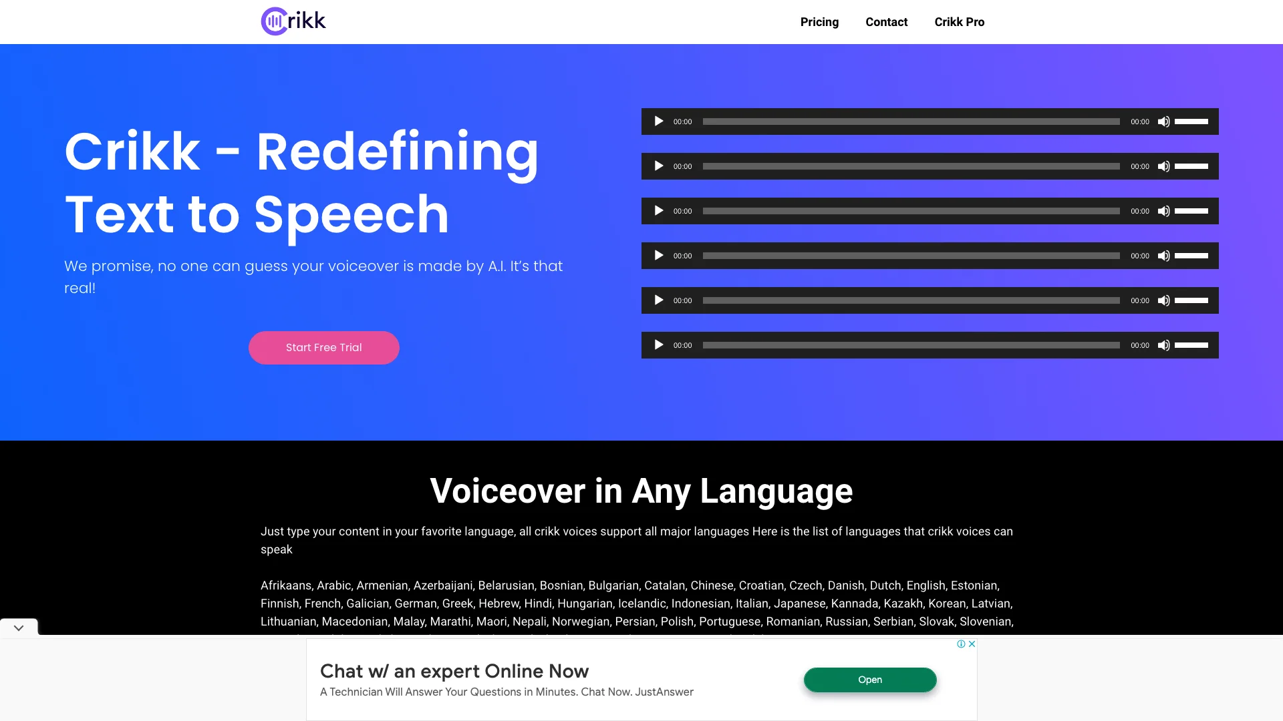The height and width of the screenshot is (721, 1283).
Task: Click the play button on second audio track
Action: click(x=658, y=166)
